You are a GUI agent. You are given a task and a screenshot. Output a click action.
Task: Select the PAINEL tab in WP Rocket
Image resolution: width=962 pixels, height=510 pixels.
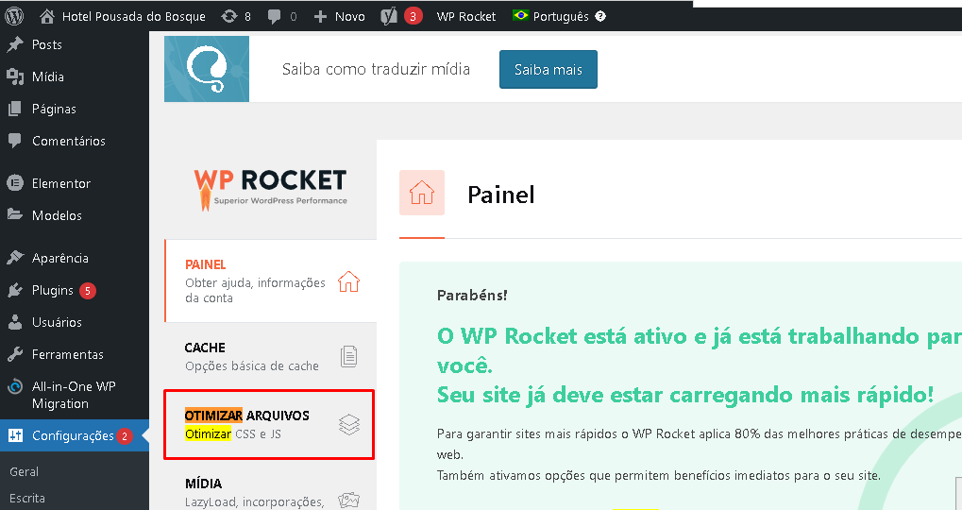pyautogui.click(x=271, y=281)
